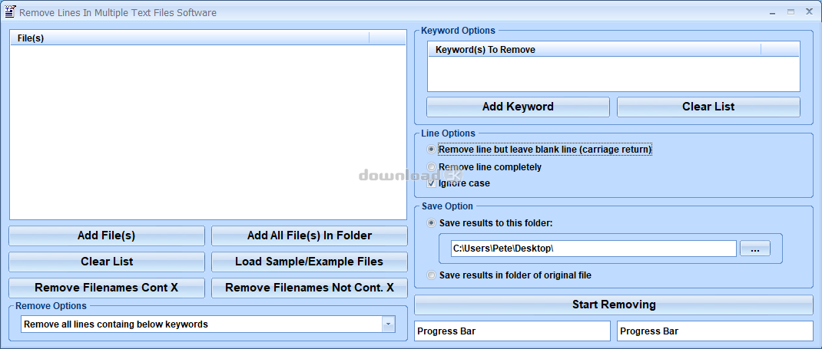Maximize the application window
The height and width of the screenshot is (349, 822).
pos(791,12)
